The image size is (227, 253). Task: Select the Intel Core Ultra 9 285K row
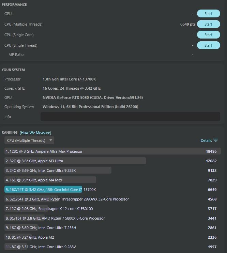[112, 170]
